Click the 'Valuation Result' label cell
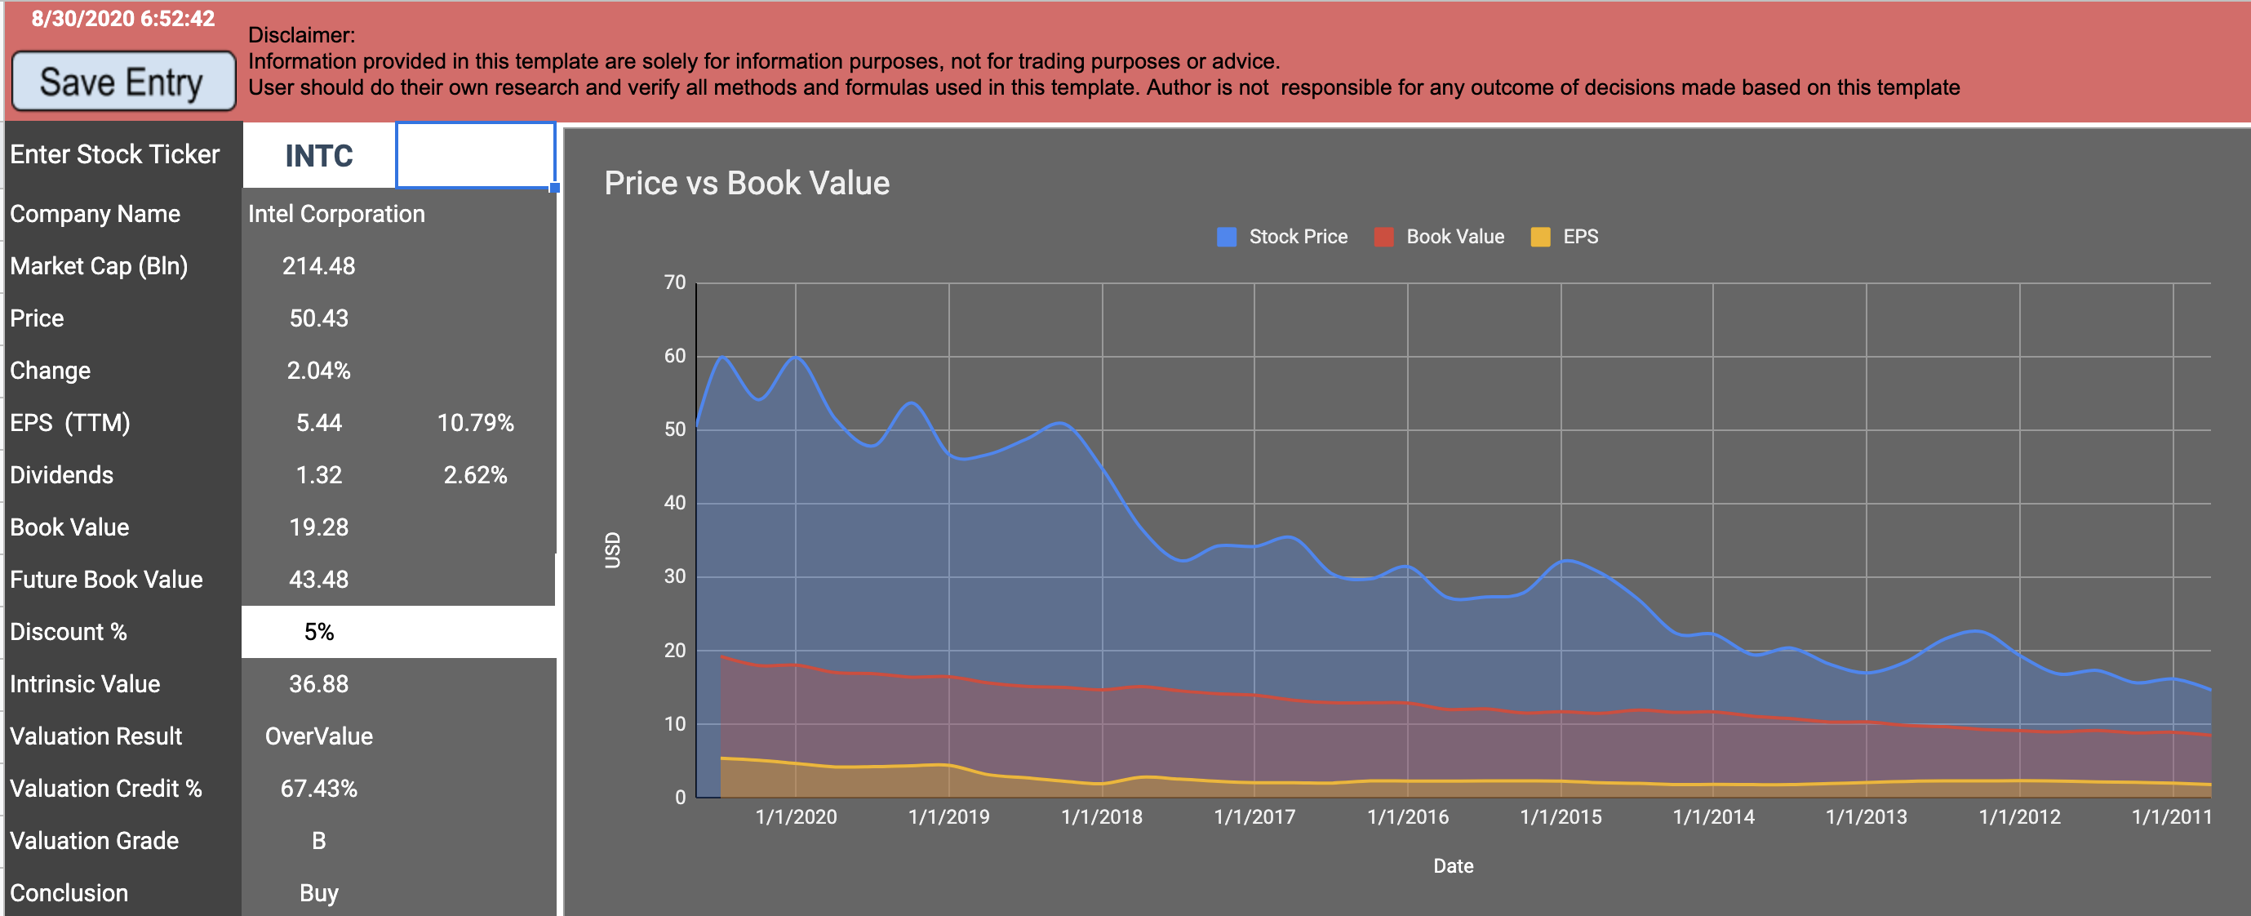This screenshot has width=2251, height=916. (x=123, y=736)
